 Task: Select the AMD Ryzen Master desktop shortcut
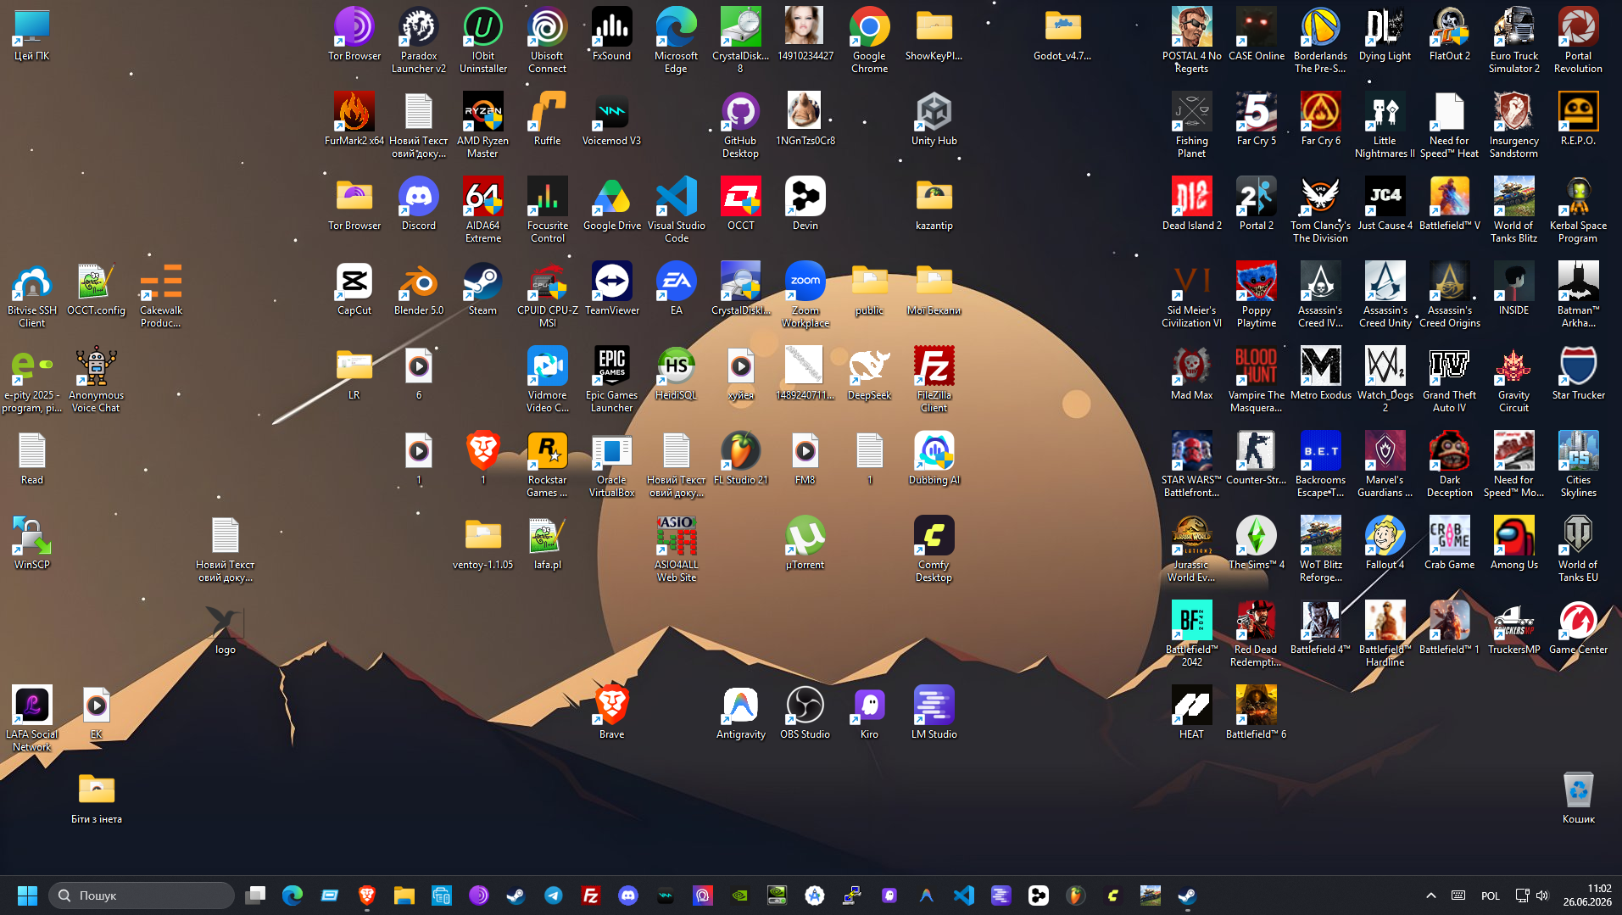tap(483, 125)
